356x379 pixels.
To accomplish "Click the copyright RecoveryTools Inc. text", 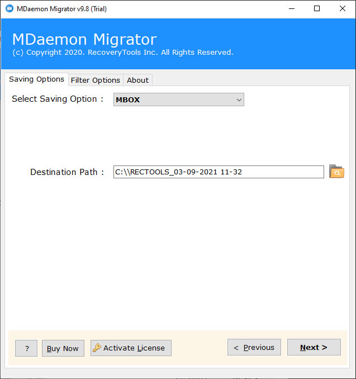I will (123, 53).
